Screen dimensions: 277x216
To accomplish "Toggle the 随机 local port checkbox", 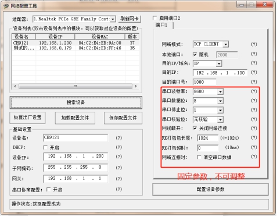I will (x=195, y=55).
